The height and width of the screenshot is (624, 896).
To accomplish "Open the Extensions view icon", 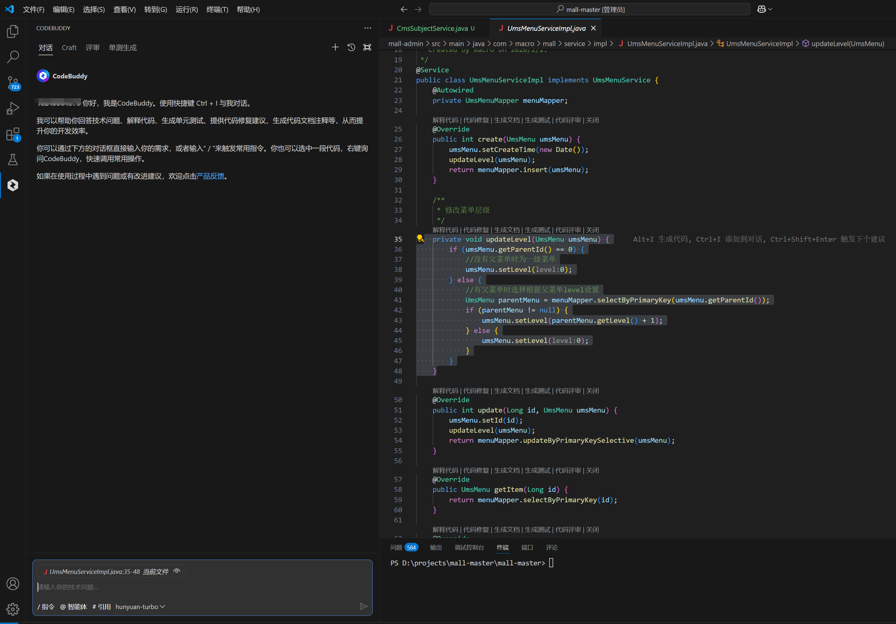I will click(x=13, y=134).
